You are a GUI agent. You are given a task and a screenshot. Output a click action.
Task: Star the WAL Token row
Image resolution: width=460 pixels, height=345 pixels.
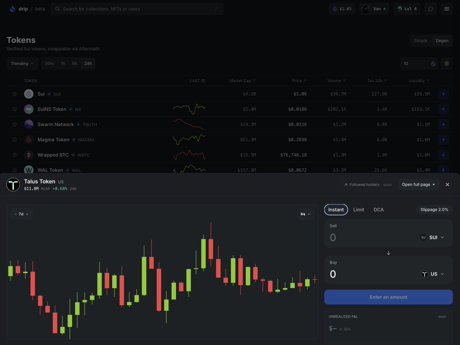point(15,170)
